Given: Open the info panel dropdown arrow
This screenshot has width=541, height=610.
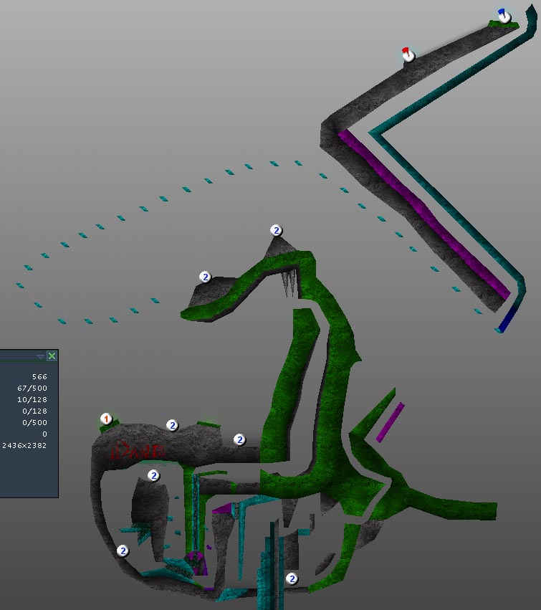Looking at the screenshot, I should point(40,356).
